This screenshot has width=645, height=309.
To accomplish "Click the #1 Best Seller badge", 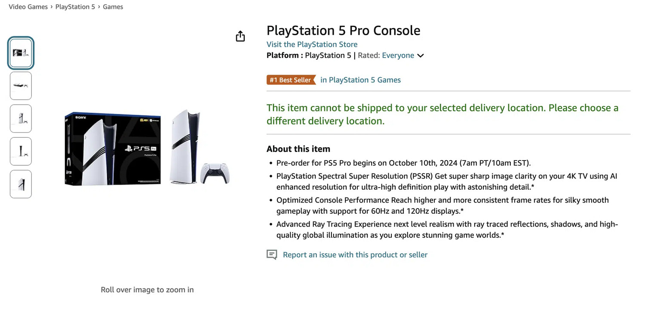I will 289,80.
